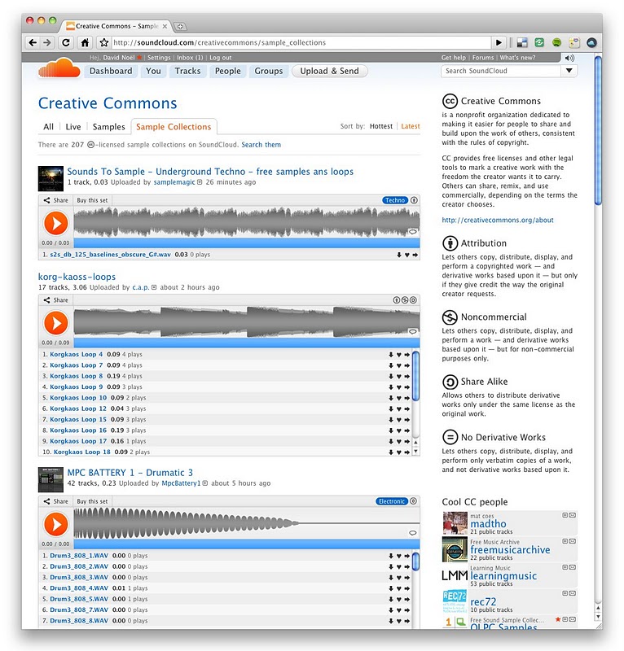Click the Share Alike license icon on korg-kaoss-loops player
Viewport: 624px width, 651px height.
pyautogui.click(x=413, y=300)
